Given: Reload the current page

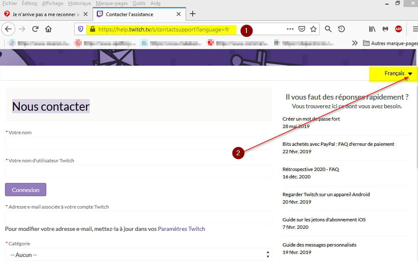Looking at the screenshot, I should (x=35, y=29).
